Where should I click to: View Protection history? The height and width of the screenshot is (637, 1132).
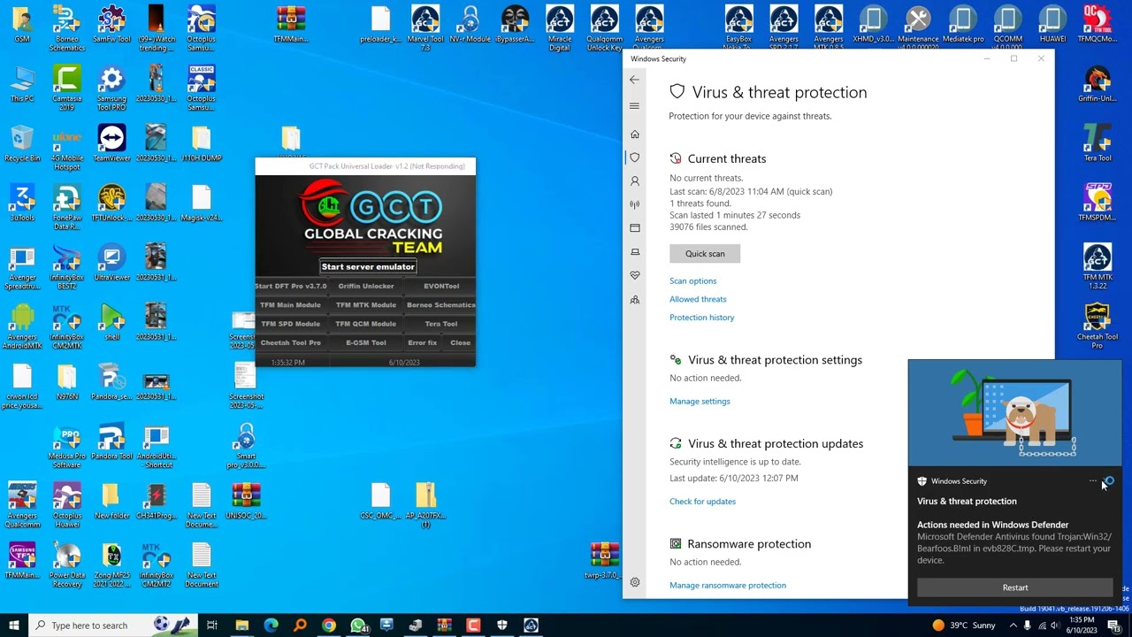[701, 318]
